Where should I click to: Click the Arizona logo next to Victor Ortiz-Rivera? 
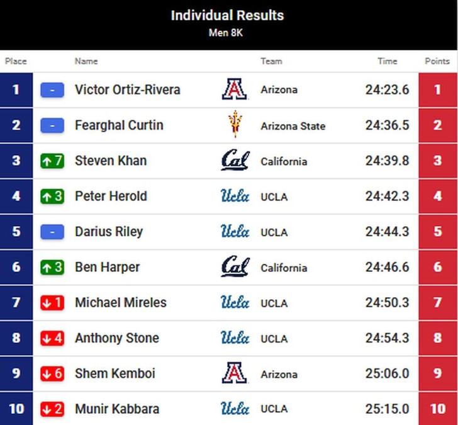pyautogui.click(x=234, y=89)
